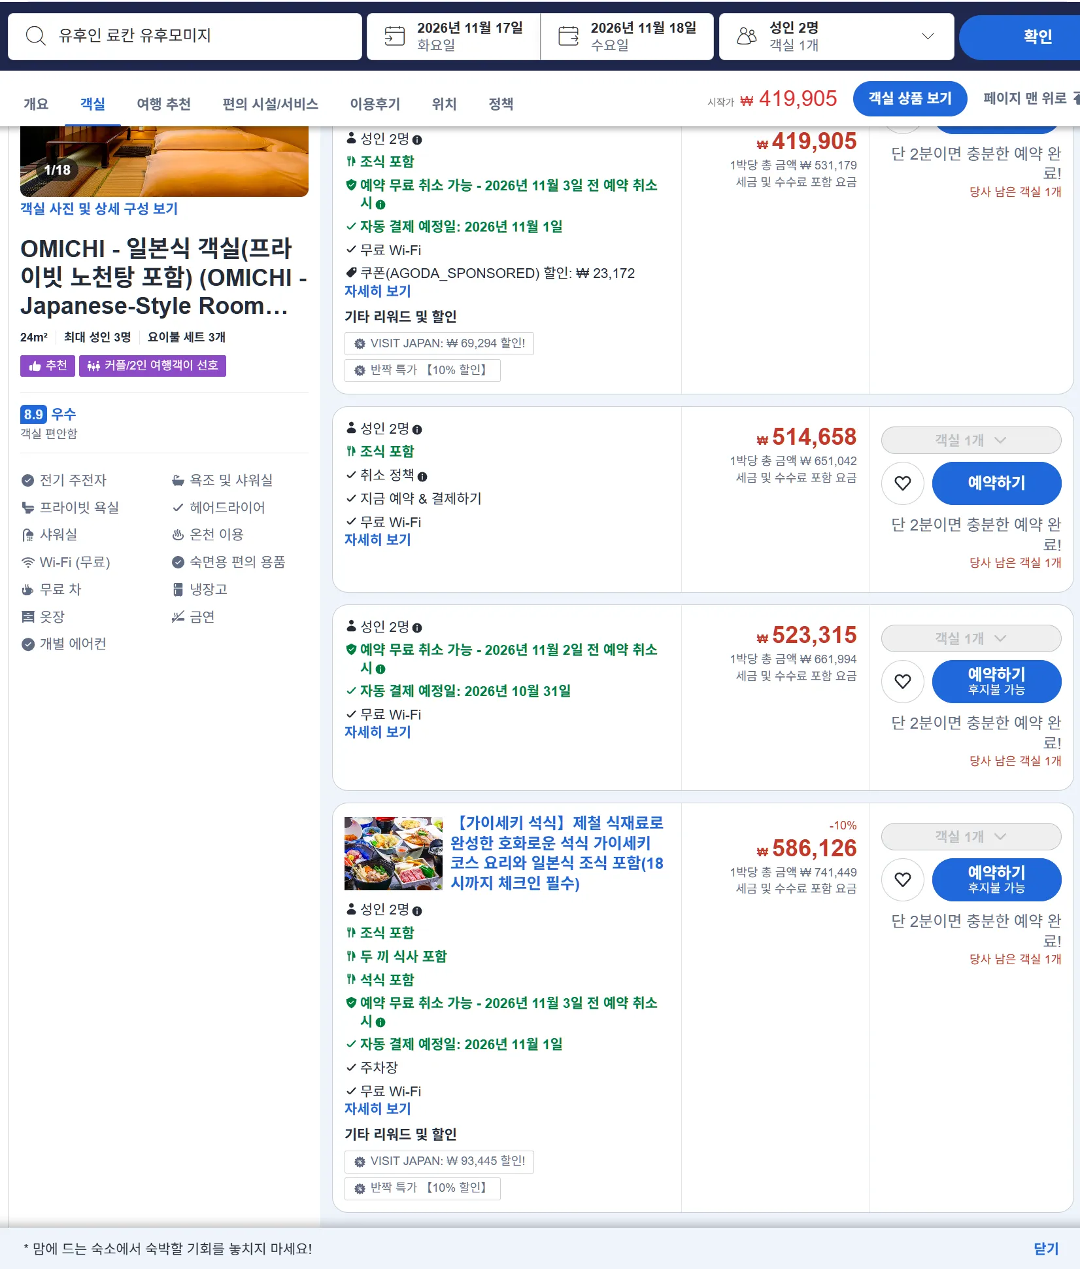This screenshot has width=1080, height=1269.
Task: Open the 성인 2명 객실 1개 guest dropdown
Action: pos(836,37)
